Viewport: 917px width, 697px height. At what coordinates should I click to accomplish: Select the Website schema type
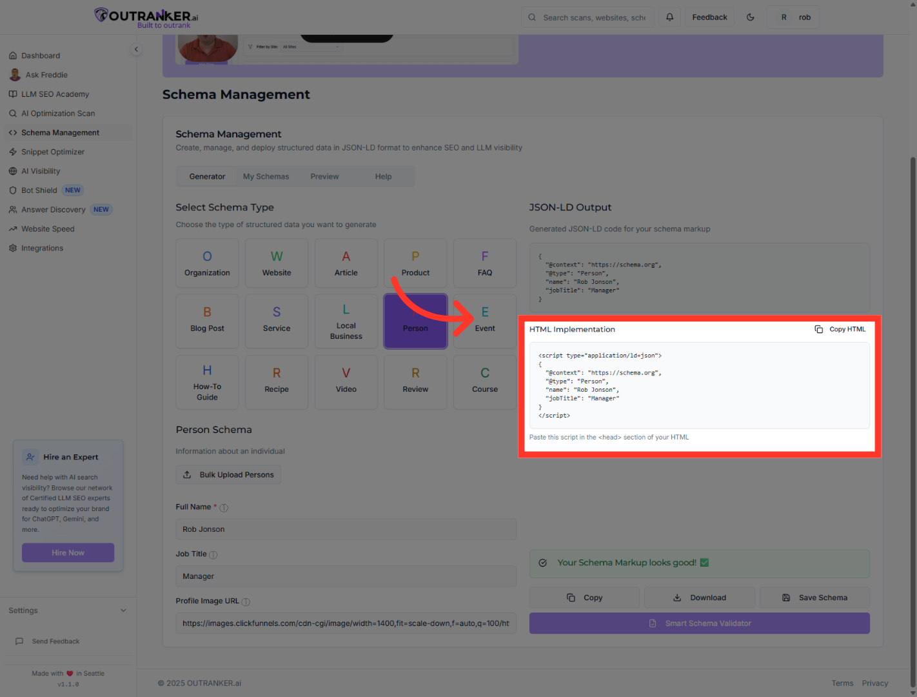click(277, 263)
